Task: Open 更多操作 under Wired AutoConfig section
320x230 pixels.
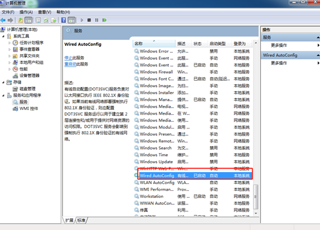Action: tap(279, 63)
